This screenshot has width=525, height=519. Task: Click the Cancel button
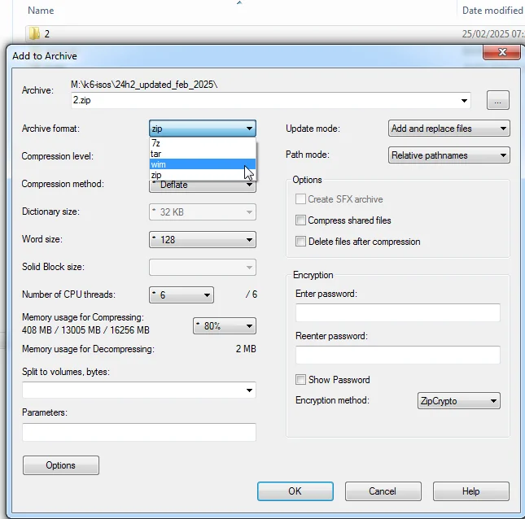(383, 491)
